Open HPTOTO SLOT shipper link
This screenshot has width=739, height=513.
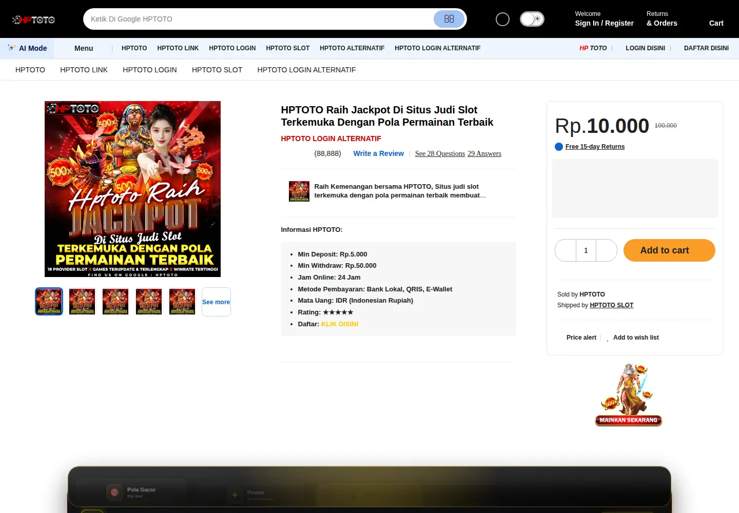click(x=611, y=305)
